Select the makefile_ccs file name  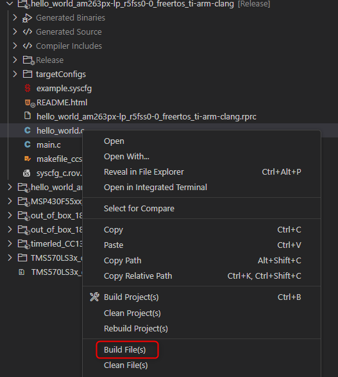(x=59, y=159)
